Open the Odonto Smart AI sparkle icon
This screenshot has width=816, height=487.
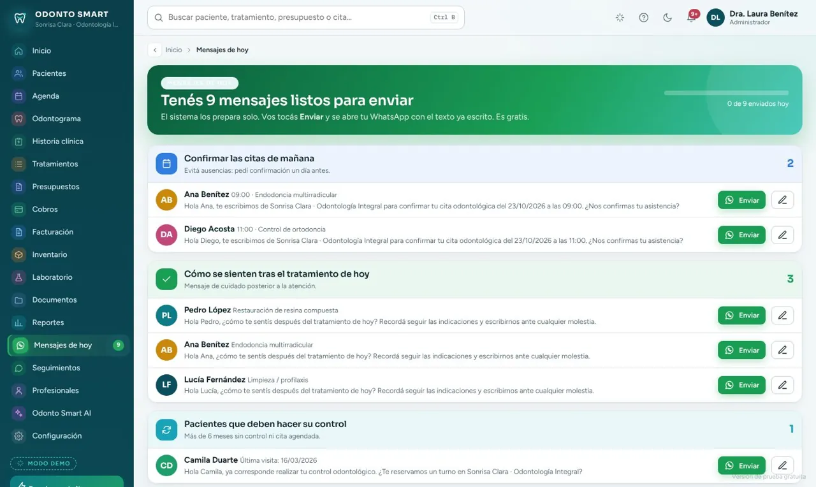click(x=19, y=413)
